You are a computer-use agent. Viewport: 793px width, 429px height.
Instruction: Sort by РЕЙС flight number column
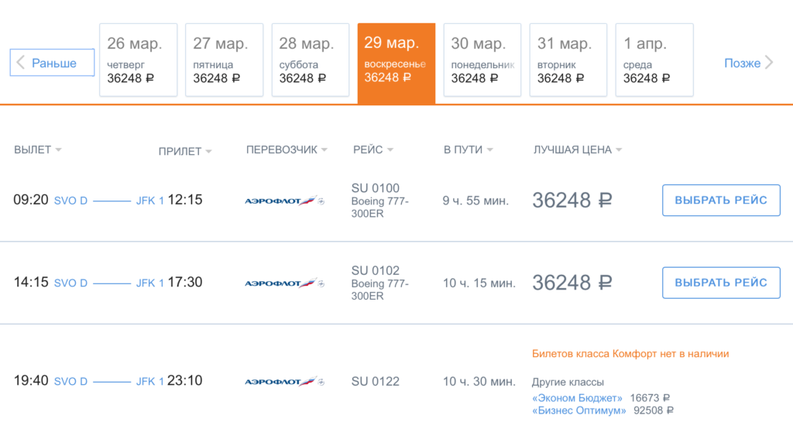[x=372, y=149]
